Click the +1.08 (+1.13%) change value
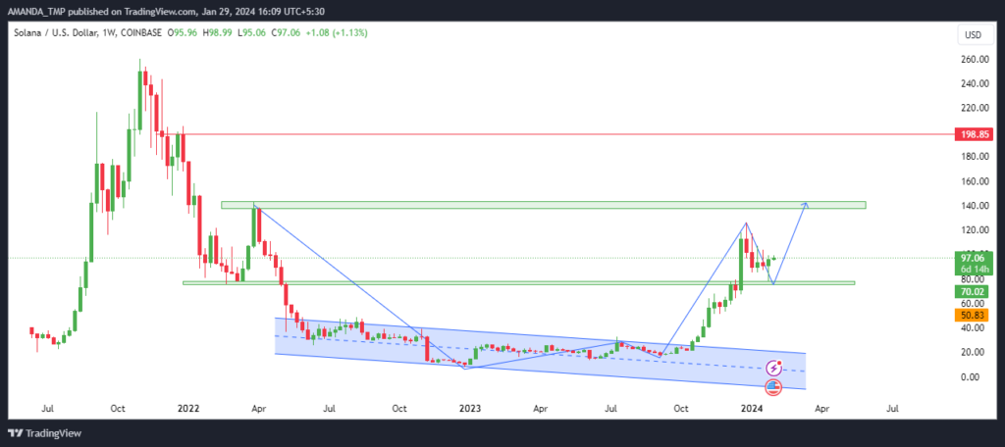Image resolution: width=1005 pixels, height=447 pixels. [x=339, y=32]
